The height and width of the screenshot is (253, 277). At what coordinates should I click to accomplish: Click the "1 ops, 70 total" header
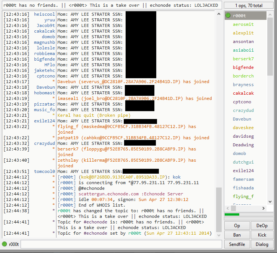249,6
